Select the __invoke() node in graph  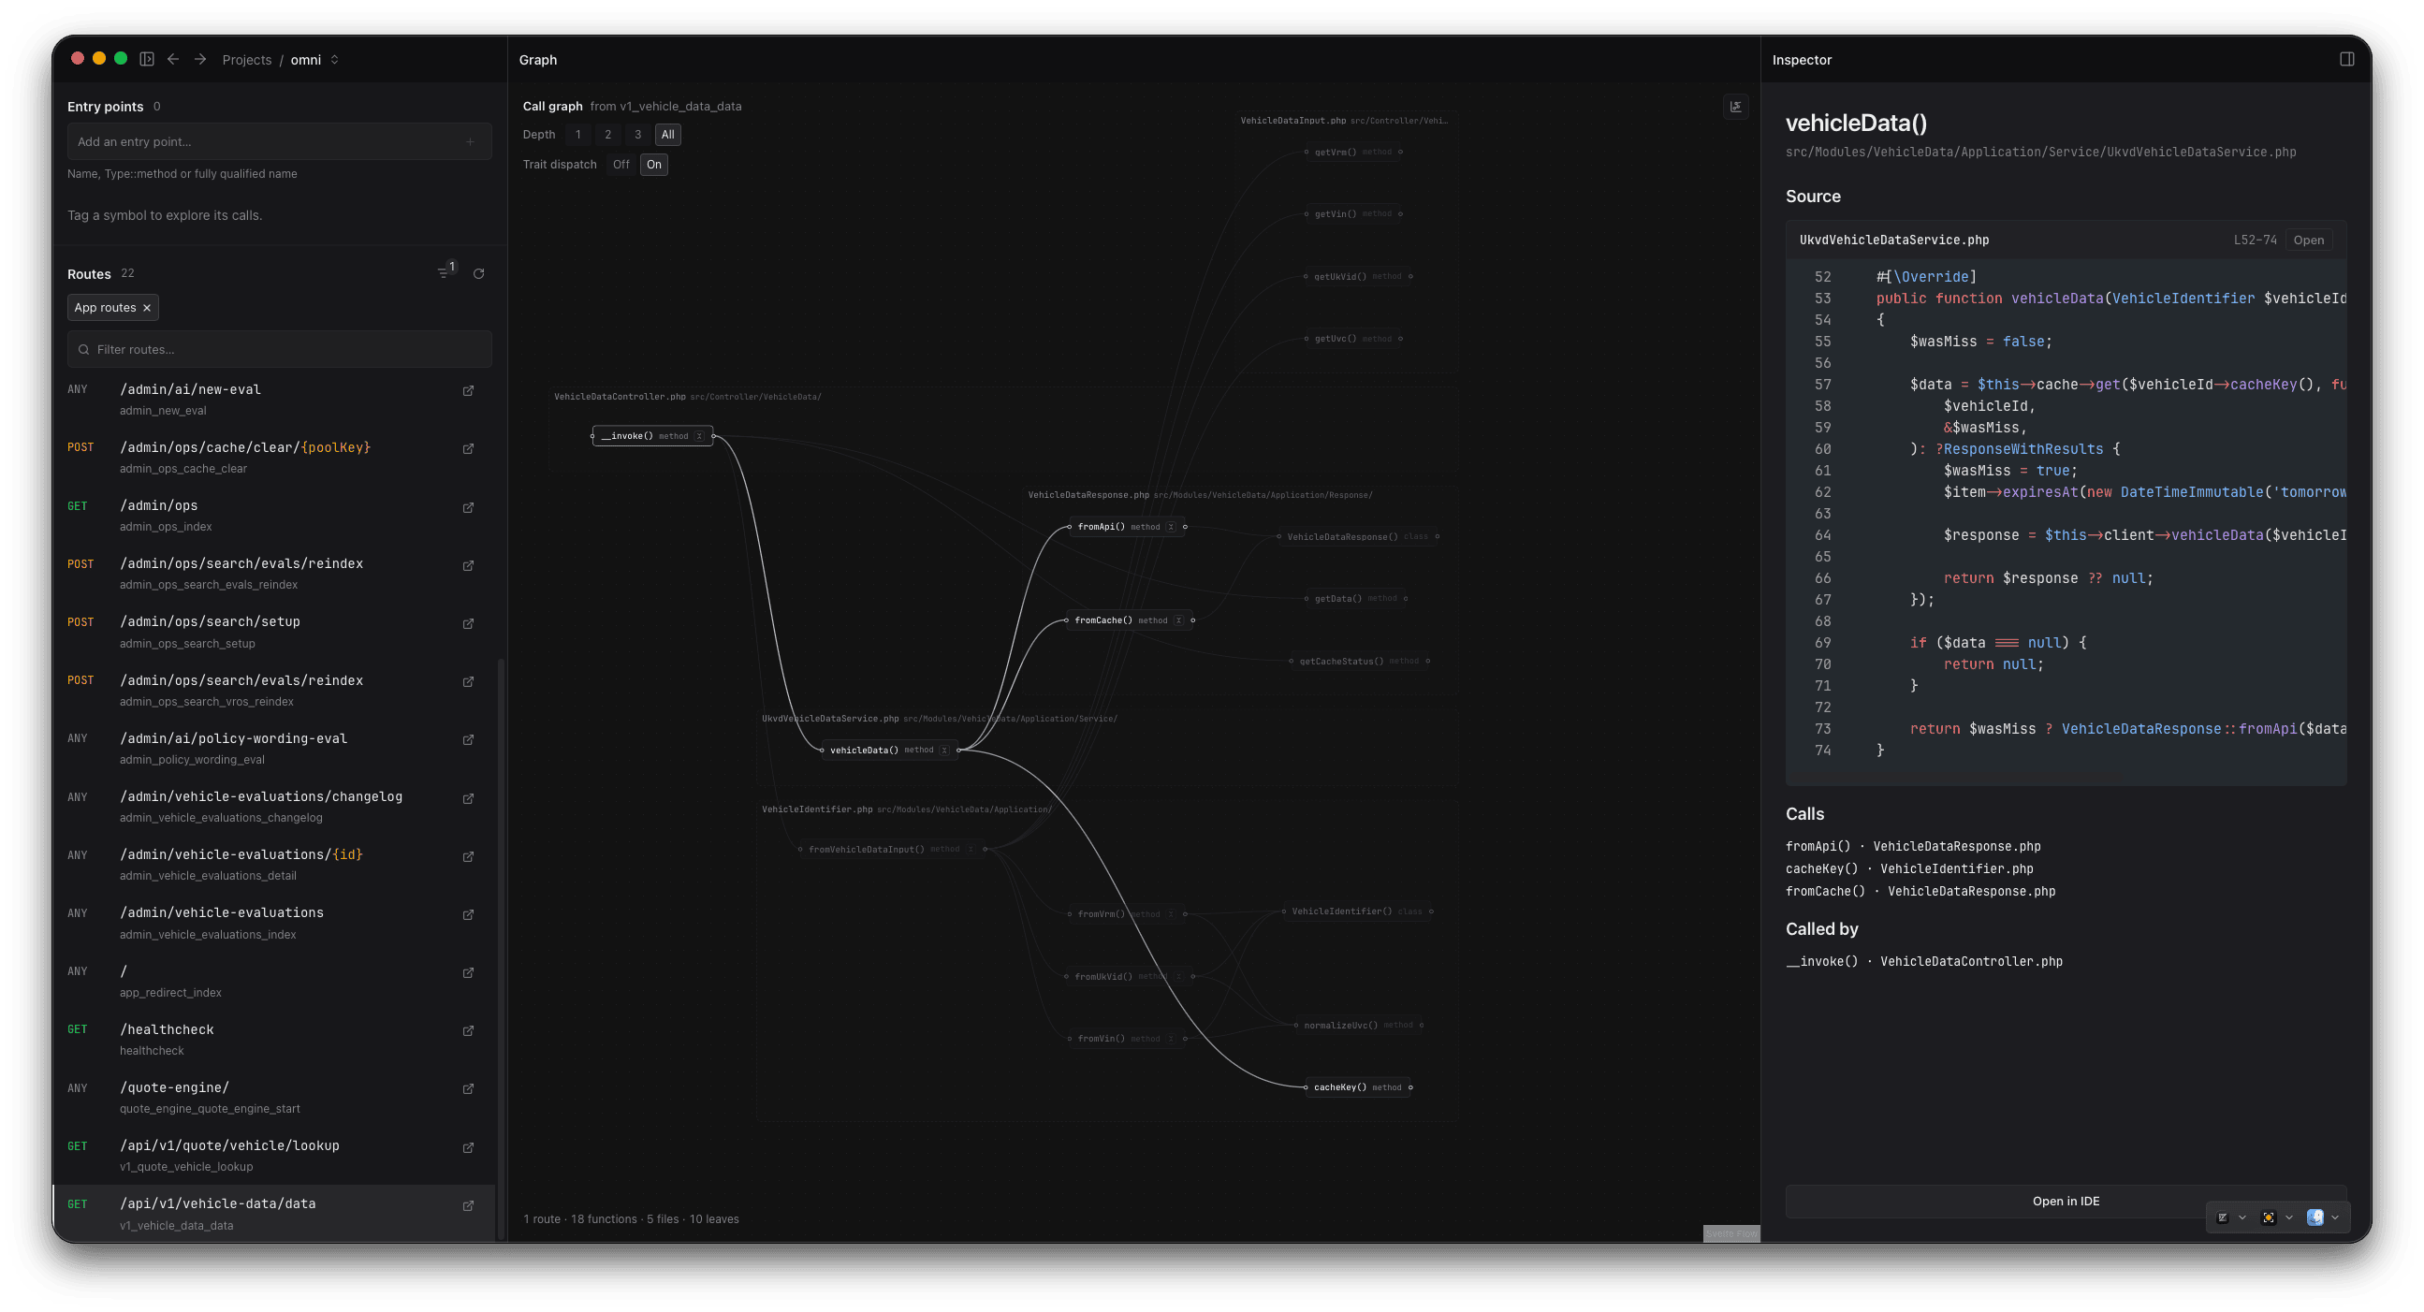(651, 436)
